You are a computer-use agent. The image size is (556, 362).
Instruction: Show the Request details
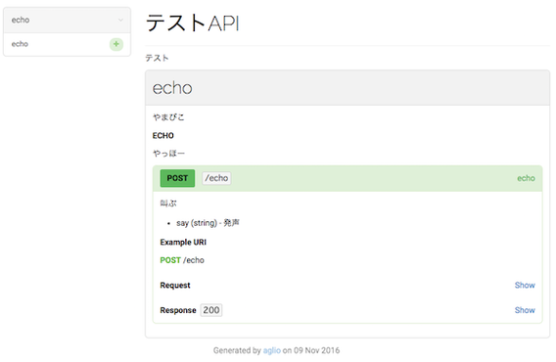[525, 285]
